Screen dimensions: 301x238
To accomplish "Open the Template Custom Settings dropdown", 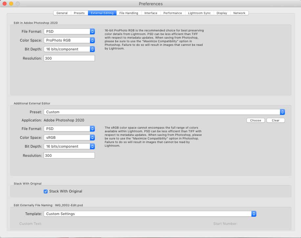I will point(150,214).
